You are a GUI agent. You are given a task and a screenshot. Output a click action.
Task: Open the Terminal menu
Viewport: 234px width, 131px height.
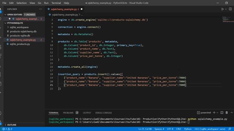(56, 3)
